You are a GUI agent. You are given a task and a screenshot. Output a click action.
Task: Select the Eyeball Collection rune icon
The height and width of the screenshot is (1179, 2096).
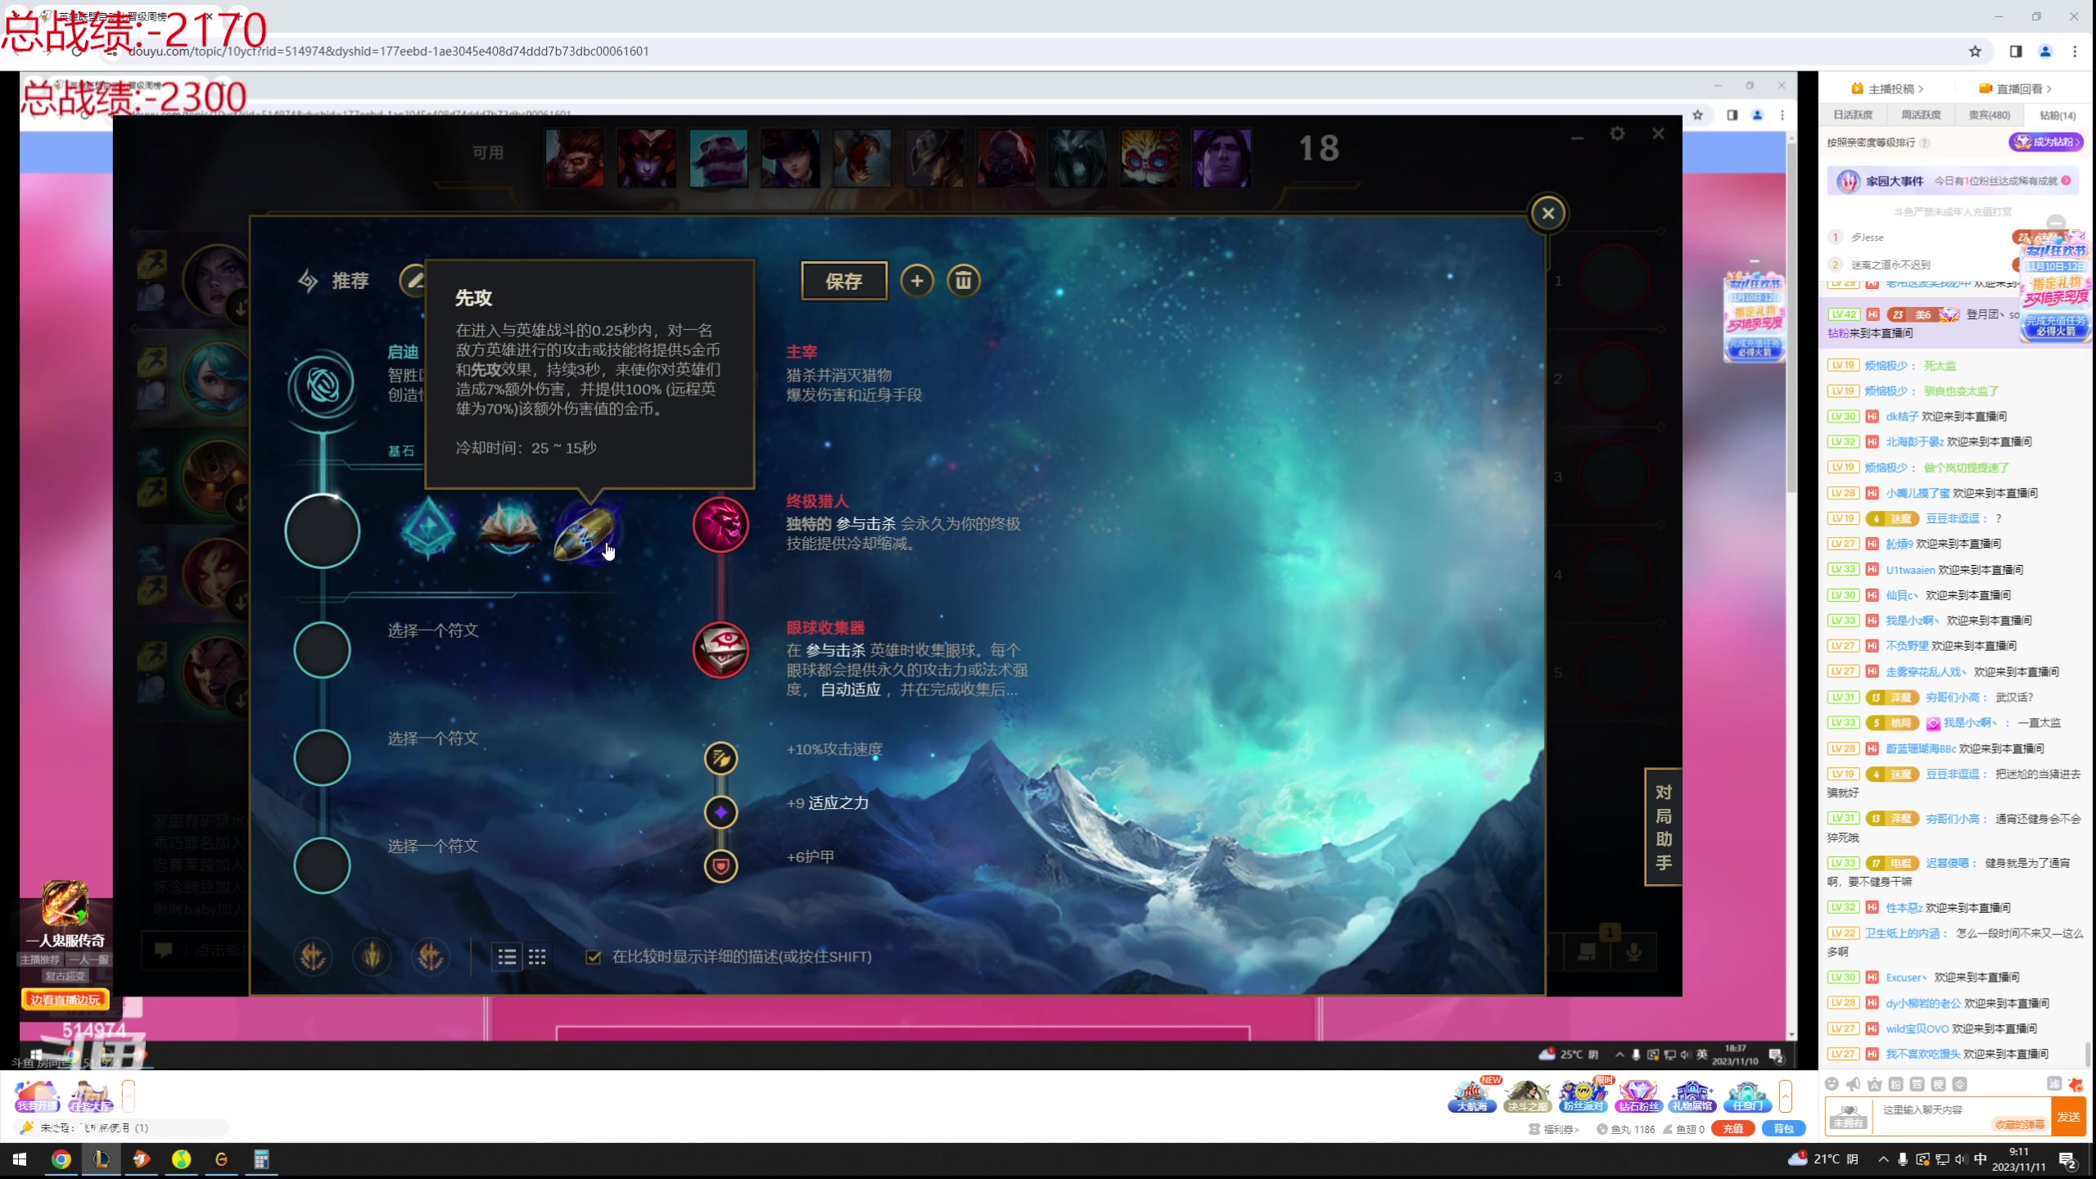point(720,651)
